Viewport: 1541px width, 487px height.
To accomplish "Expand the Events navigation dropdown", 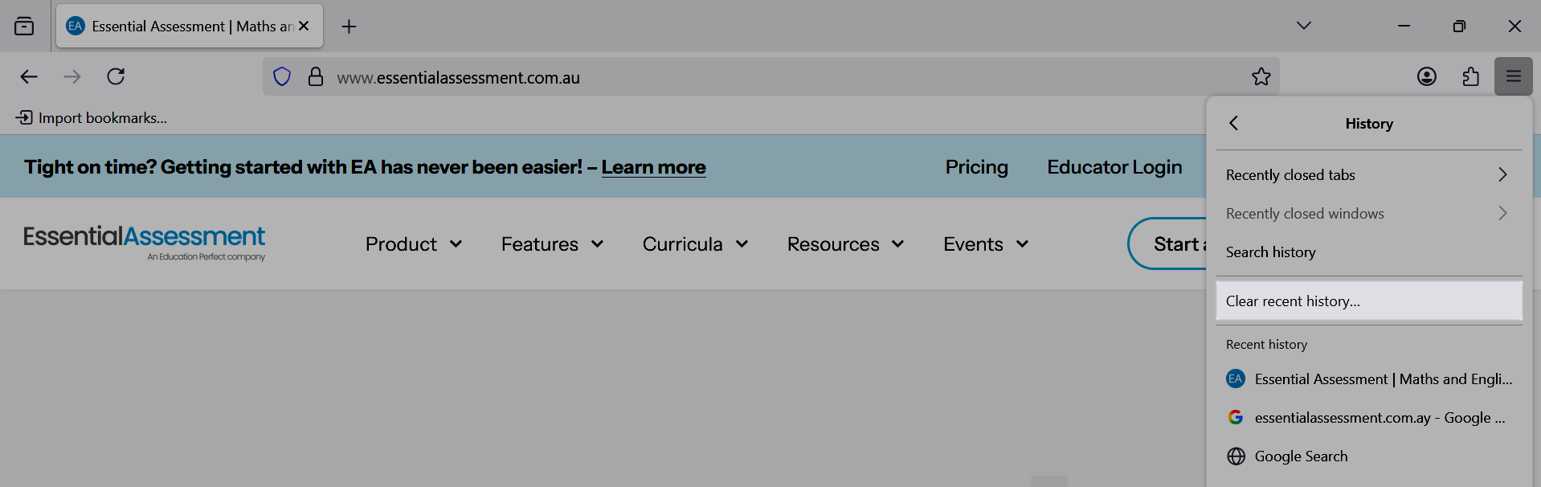I will click(x=986, y=244).
